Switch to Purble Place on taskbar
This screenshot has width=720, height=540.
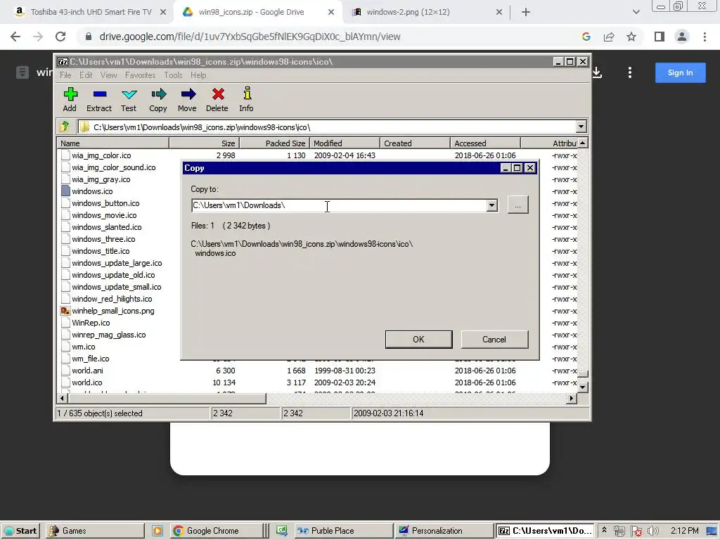click(x=343, y=531)
